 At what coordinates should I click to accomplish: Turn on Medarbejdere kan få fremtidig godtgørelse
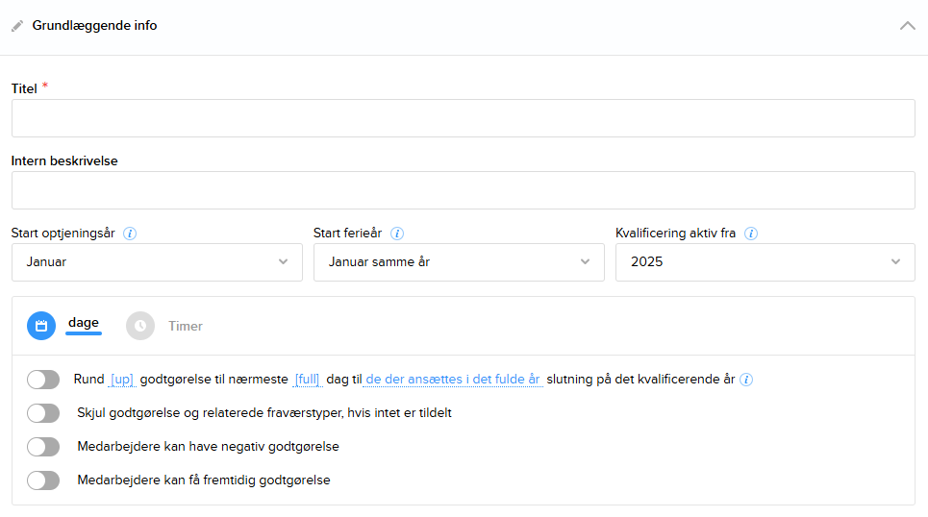tap(43, 480)
